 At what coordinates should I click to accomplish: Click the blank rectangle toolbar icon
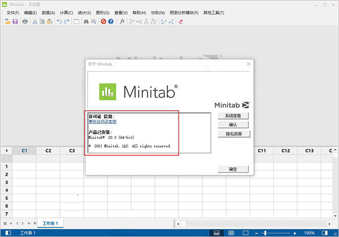point(76,21)
